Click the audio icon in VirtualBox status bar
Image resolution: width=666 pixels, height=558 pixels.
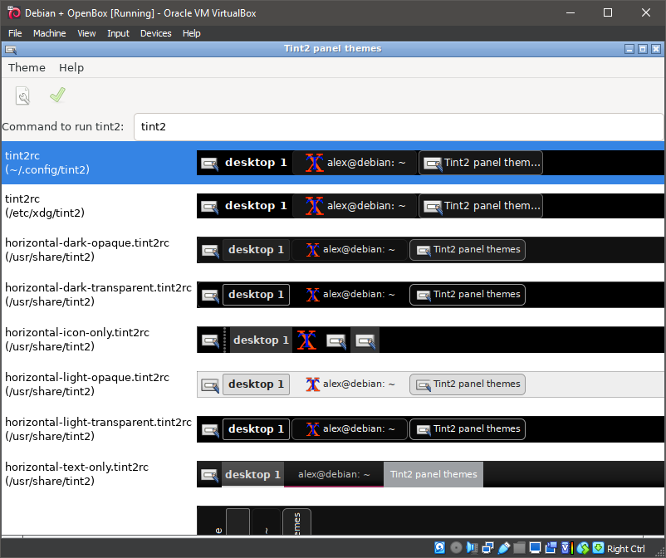pyautogui.click(x=471, y=548)
